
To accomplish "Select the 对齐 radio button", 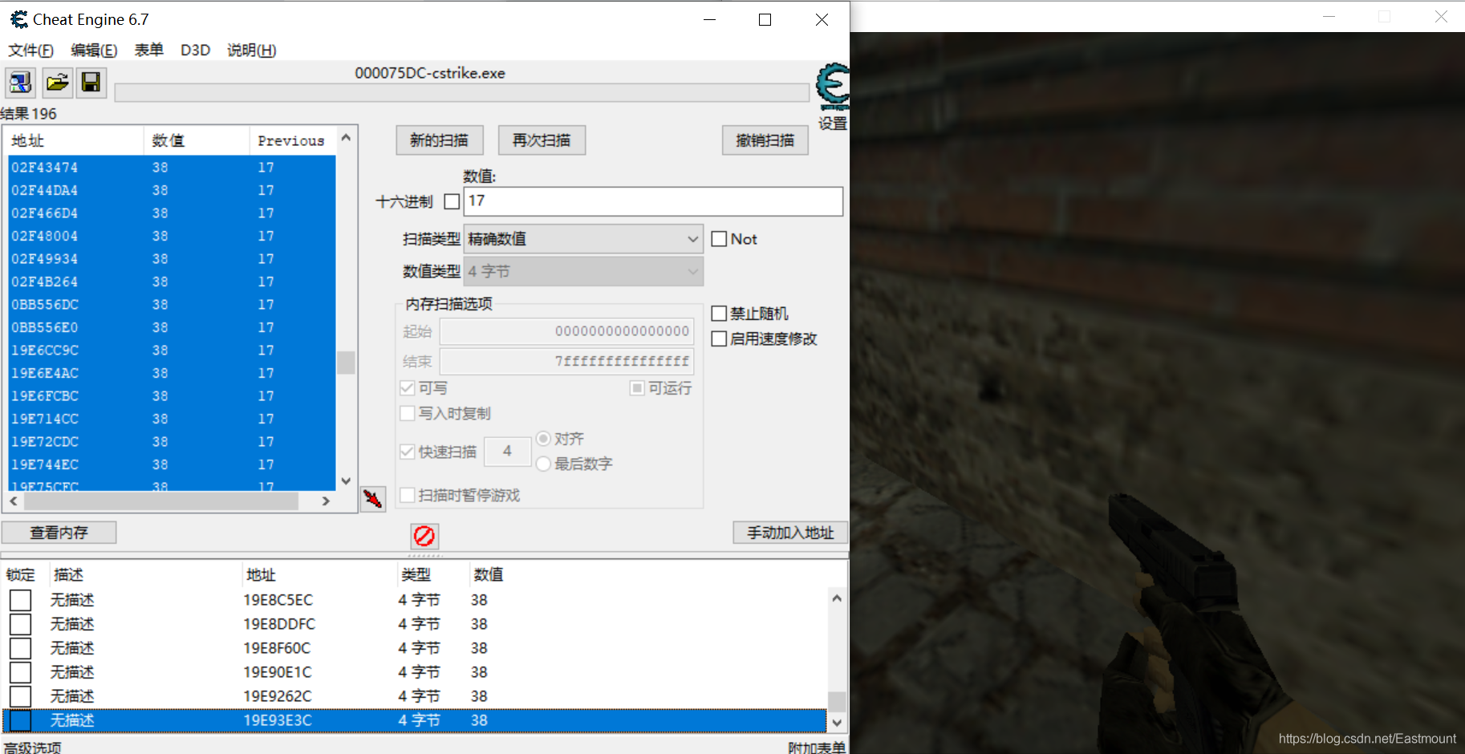I will point(543,439).
